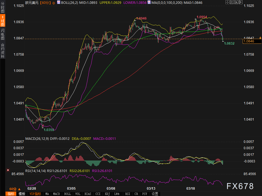This screenshot has width=262, height=196.
Task: Switch to the 闪电图 side tab
Action: [x=2, y=34]
